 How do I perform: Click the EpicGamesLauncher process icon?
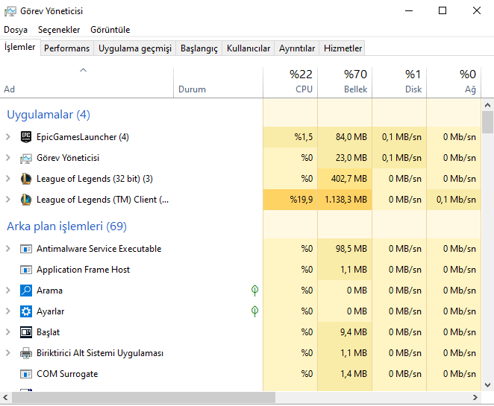(x=26, y=137)
